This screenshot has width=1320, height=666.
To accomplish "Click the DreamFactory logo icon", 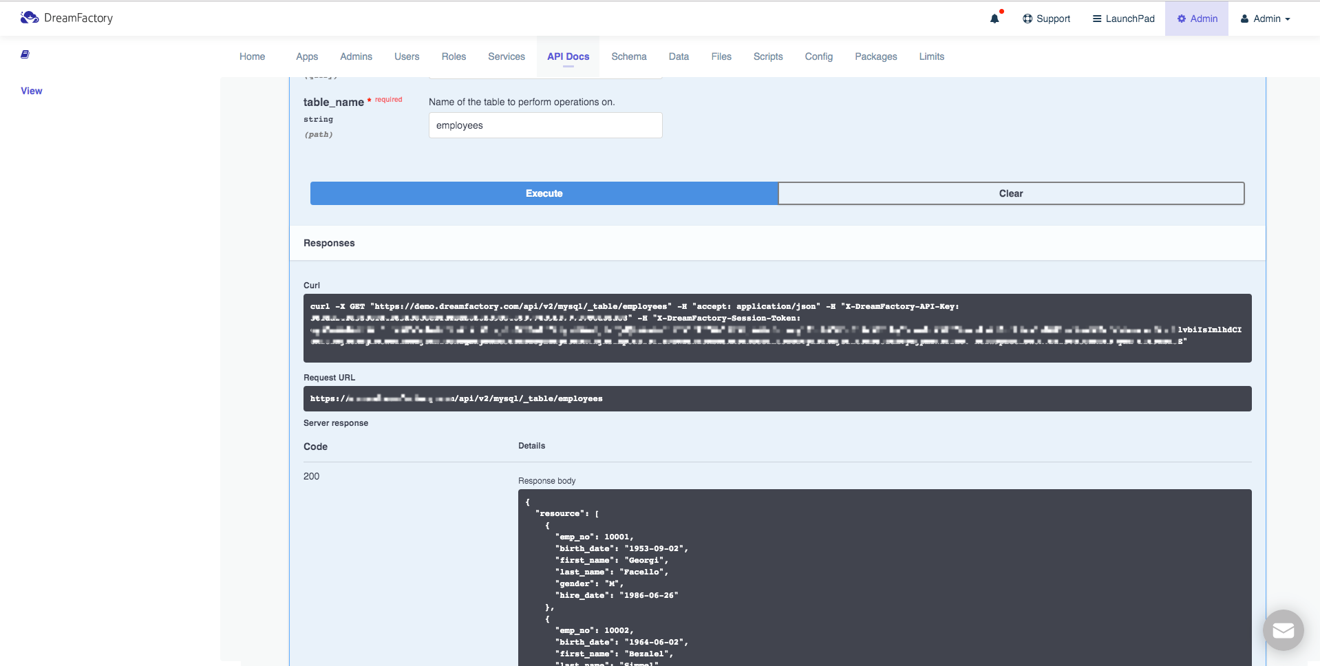I will click(30, 18).
